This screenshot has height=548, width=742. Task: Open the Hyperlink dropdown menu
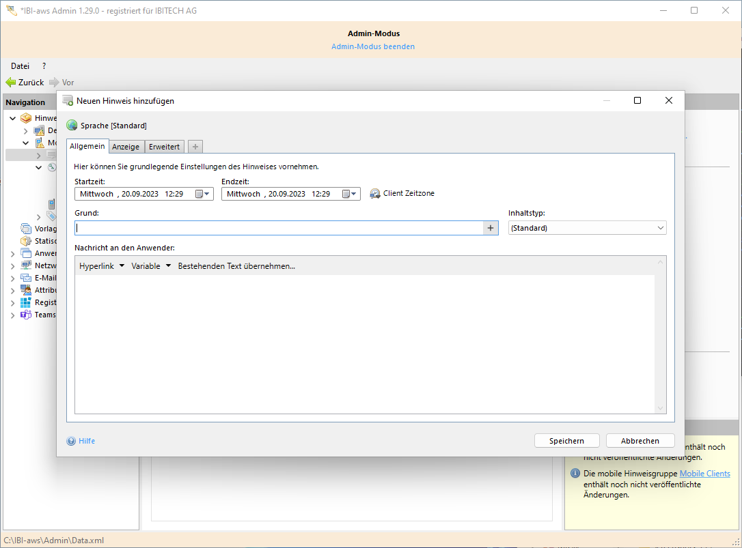point(102,266)
